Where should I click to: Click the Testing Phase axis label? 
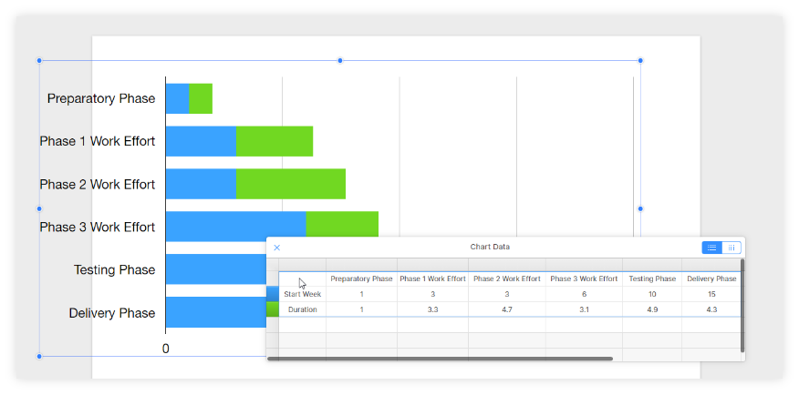tap(115, 270)
